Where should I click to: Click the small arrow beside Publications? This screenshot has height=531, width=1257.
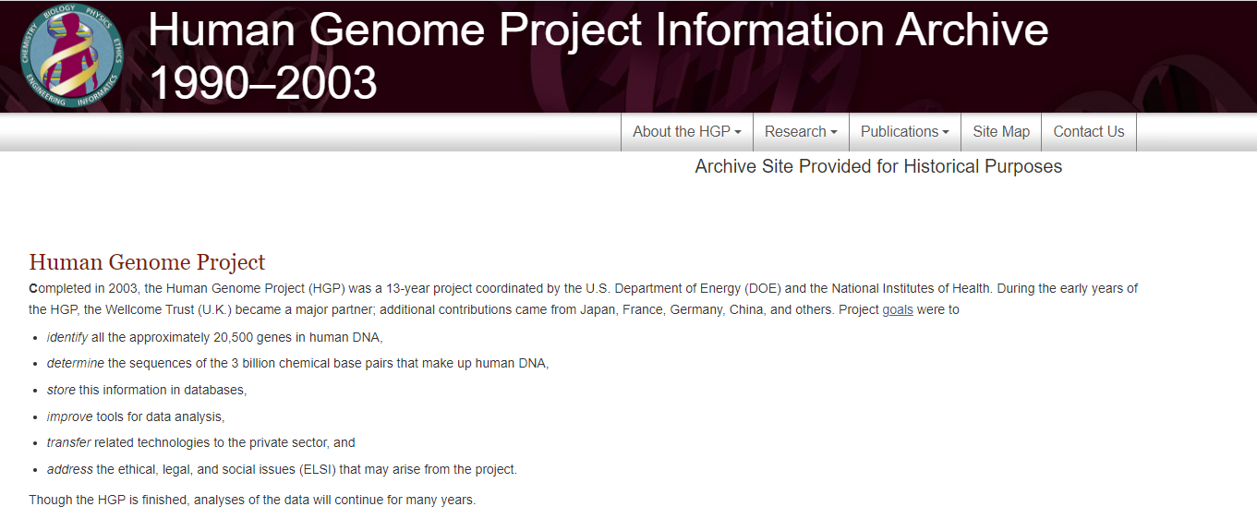click(x=946, y=133)
